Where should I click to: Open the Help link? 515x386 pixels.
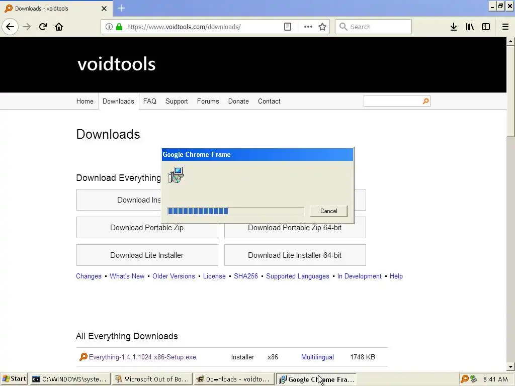(x=396, y=276)
